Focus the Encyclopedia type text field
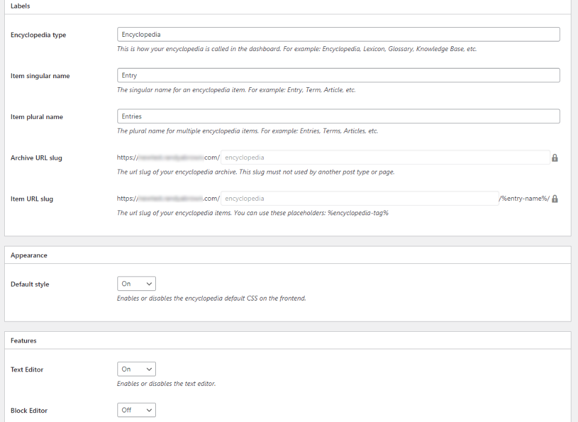This screenshot has width=578, height=422. [x=338, y=34]
